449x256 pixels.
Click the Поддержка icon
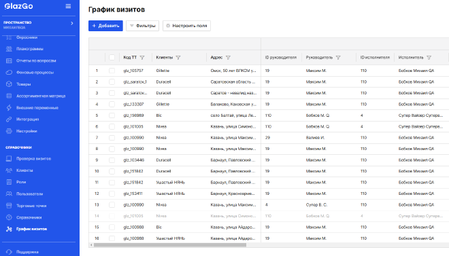[9, 252]
